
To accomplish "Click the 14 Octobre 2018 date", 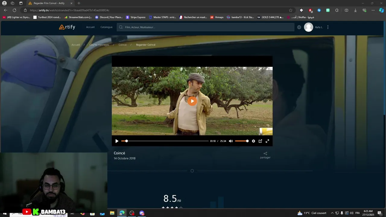I will coord(125,158).
